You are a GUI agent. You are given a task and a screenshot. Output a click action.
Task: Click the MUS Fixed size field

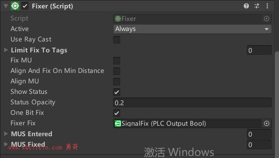tap(259, 145)
